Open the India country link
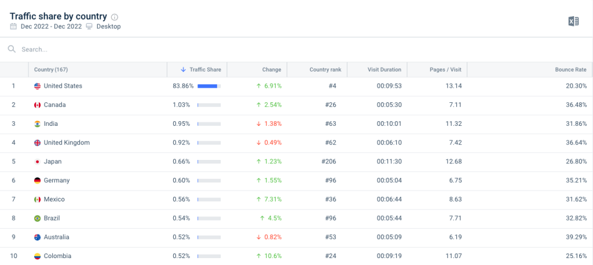The width and height of the screenshot is (593, 265). [x=51, y=124]
